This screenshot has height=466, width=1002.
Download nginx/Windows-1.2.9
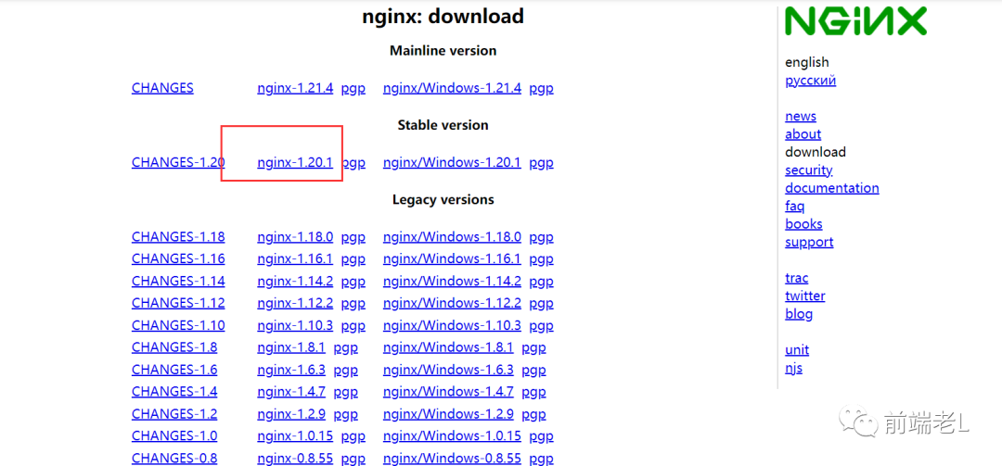point(448,413)
